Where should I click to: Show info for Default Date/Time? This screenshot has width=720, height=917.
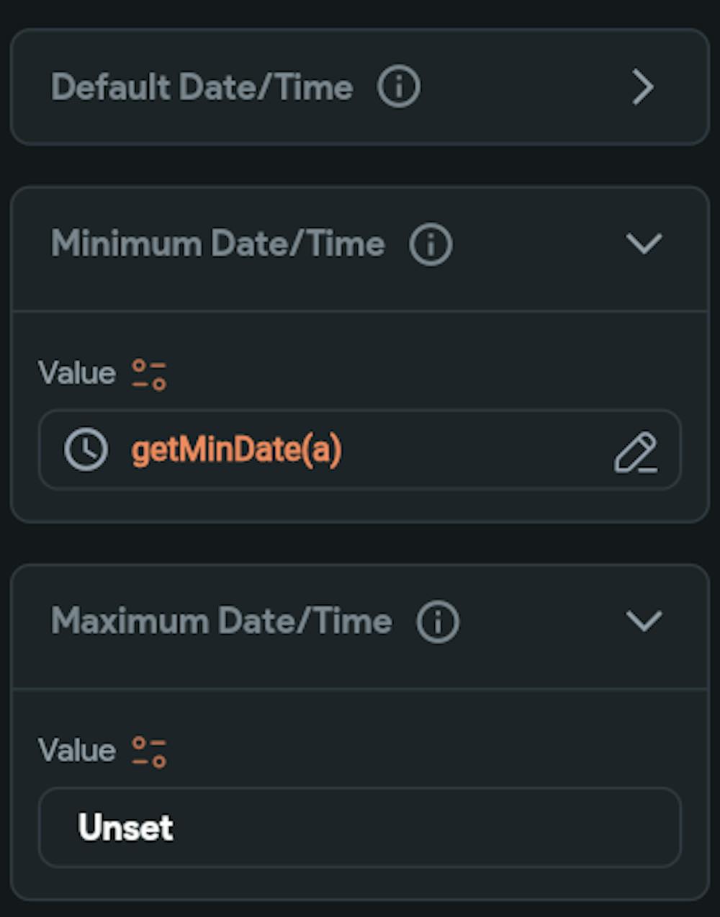click(x=398, y=87)
